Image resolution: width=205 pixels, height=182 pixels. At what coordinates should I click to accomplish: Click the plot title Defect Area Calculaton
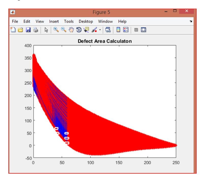click(105, 41)
